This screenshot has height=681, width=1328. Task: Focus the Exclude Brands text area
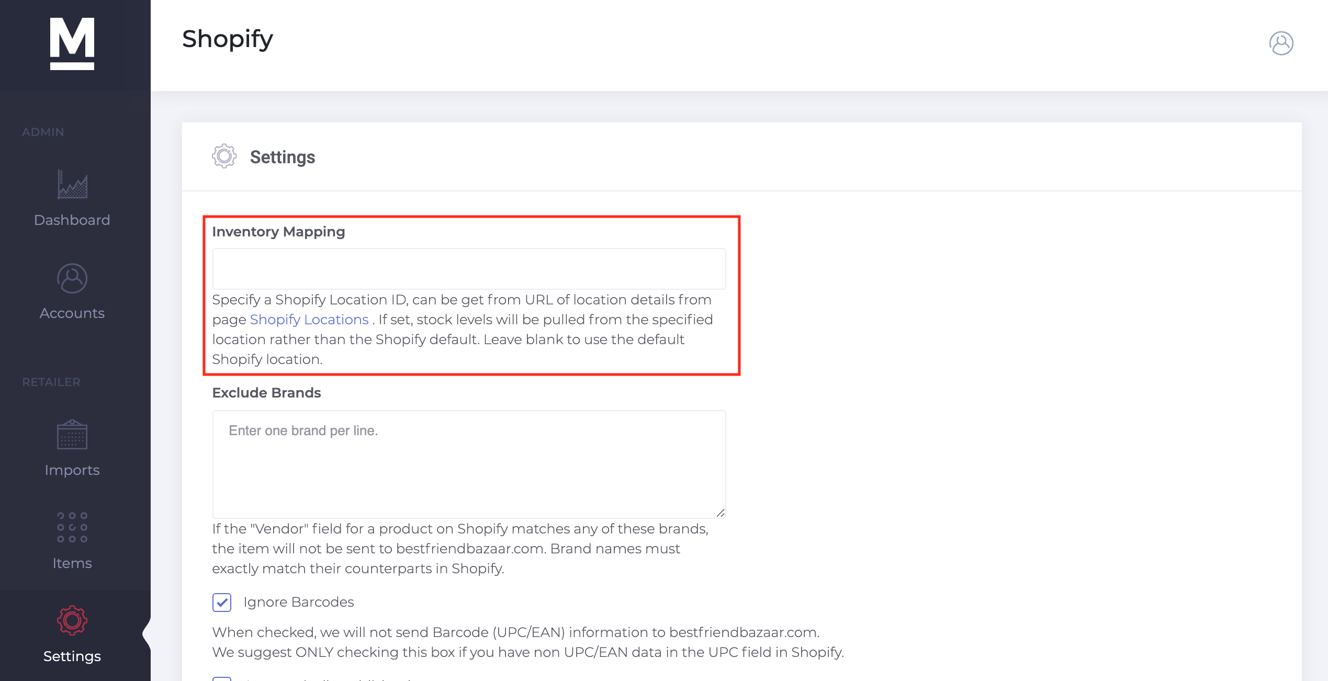pyautogui.click(x=469, y=464)
